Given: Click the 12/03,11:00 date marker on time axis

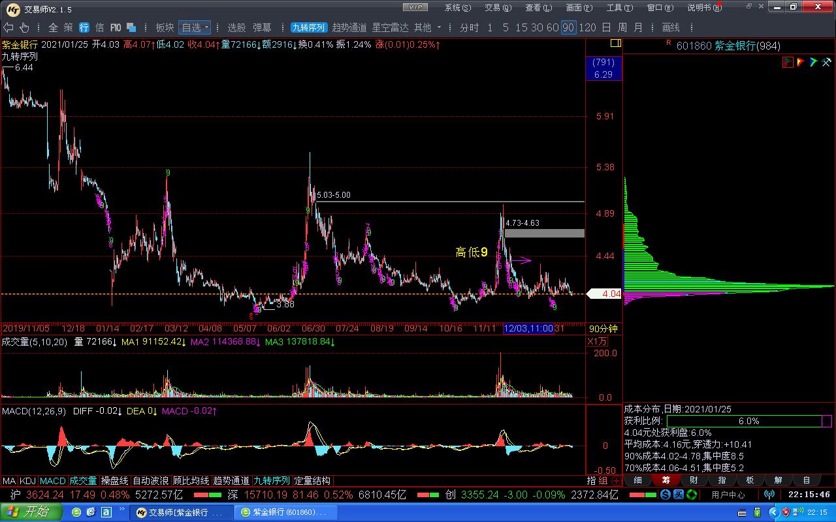Looking at the screenshot, I should pos(528,329).
